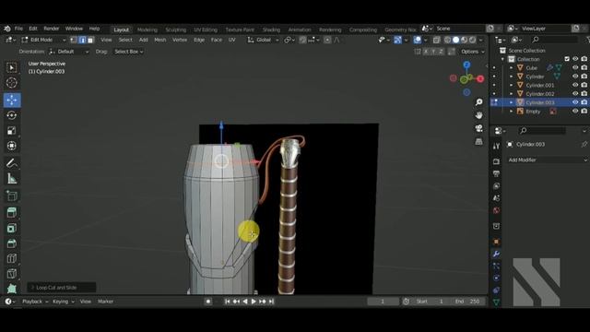Open the Object properties orange square tab
The height and width of the screenshot is (332, 590).
pos(496,242)
